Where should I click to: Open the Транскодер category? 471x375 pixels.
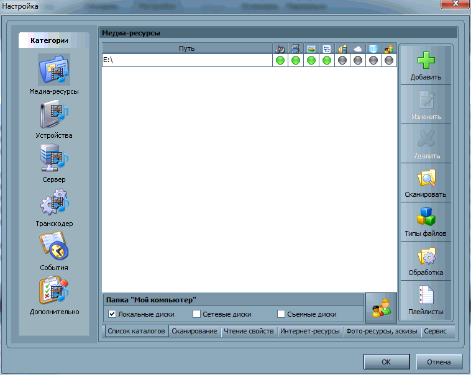click(54, 207)
